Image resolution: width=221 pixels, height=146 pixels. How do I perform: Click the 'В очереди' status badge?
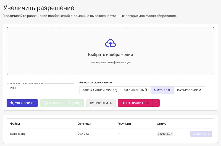(165, 134)
